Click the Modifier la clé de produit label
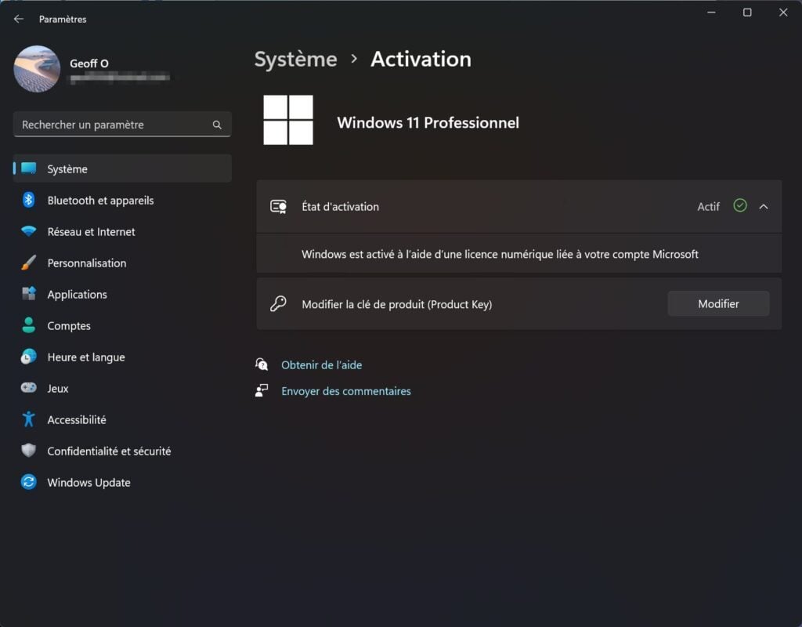Viewport: 802px width, 627px height. (397, 304)
